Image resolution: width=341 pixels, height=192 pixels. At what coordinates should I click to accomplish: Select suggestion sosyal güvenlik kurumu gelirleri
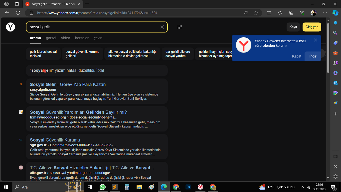82,54
